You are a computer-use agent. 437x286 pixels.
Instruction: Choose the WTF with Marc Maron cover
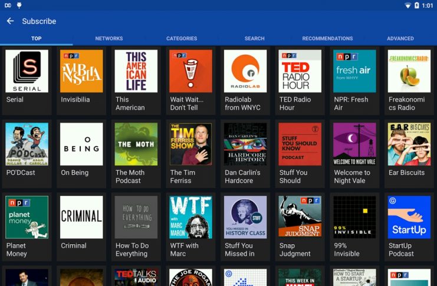point(190,217)
